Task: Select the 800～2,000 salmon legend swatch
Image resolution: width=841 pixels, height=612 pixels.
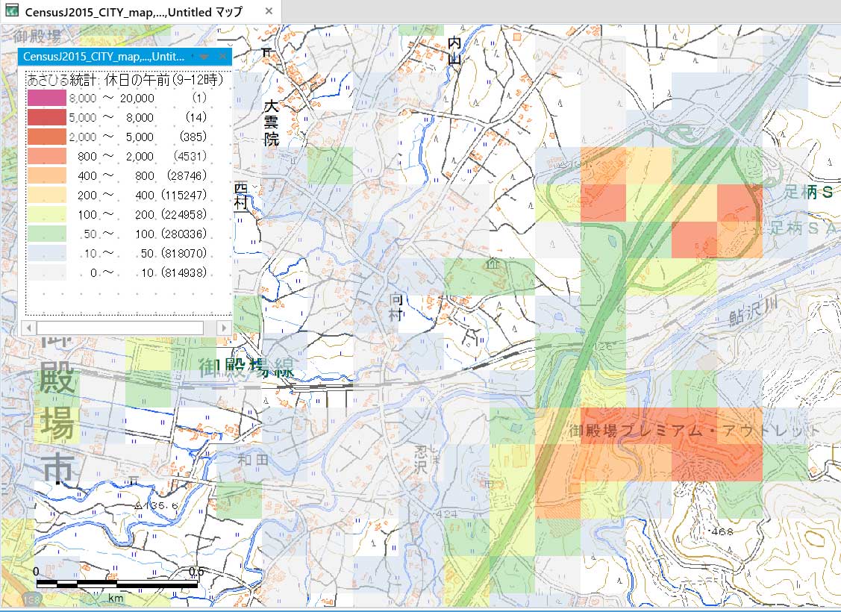Action: pos(46,156)
